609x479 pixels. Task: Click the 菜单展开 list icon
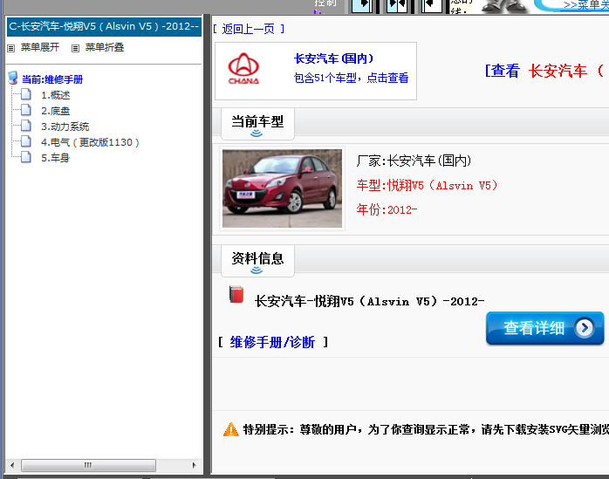10,48
